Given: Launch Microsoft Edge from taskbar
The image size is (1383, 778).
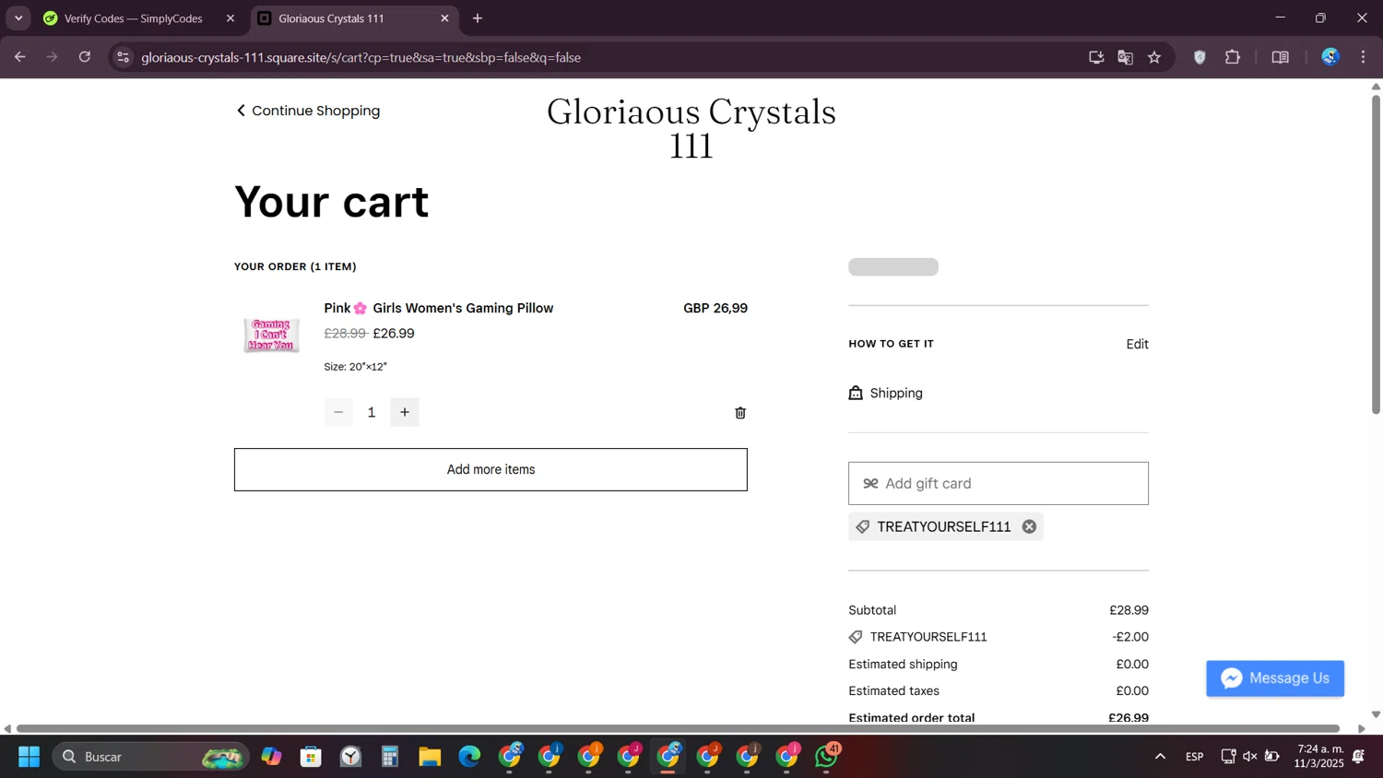Looking at the screenshot, I should point(469,757).
